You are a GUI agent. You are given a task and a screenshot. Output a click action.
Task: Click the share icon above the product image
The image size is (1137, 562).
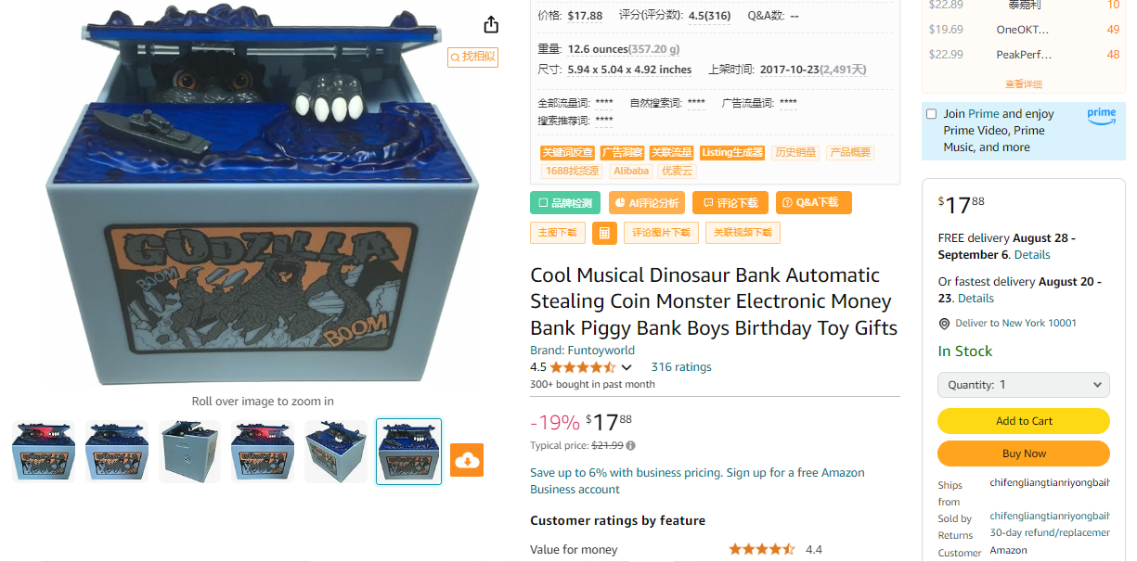(491, 24)
